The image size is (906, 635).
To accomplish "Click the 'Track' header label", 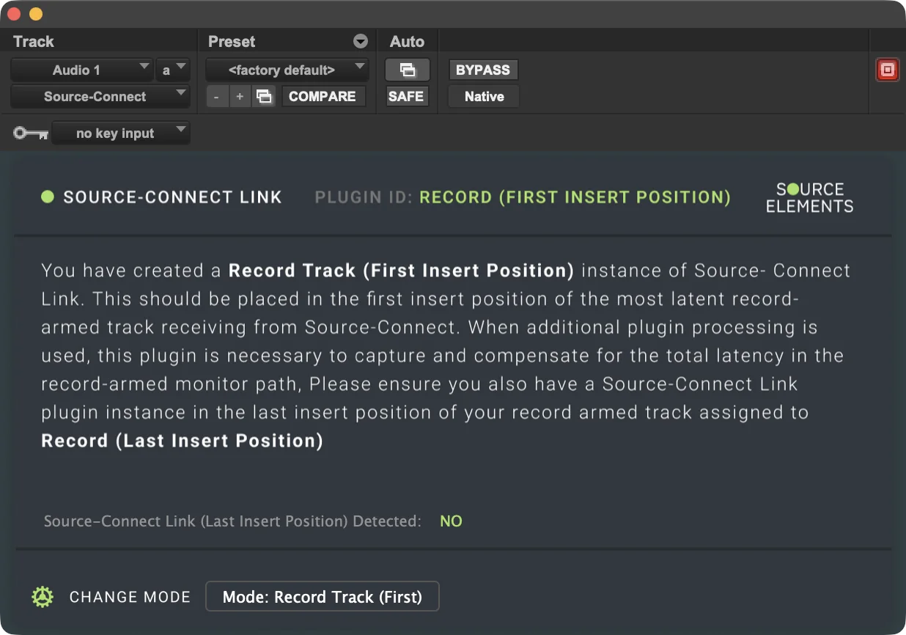I will coord(34,42).
